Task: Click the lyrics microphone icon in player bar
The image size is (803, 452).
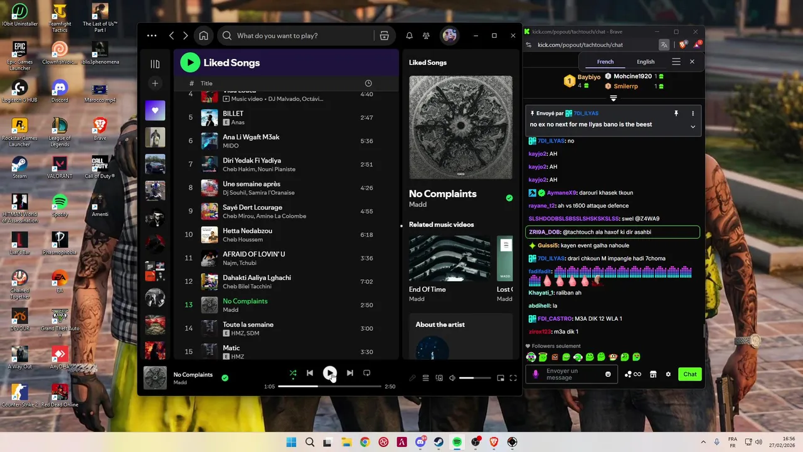Action: [x=412, y=378]
